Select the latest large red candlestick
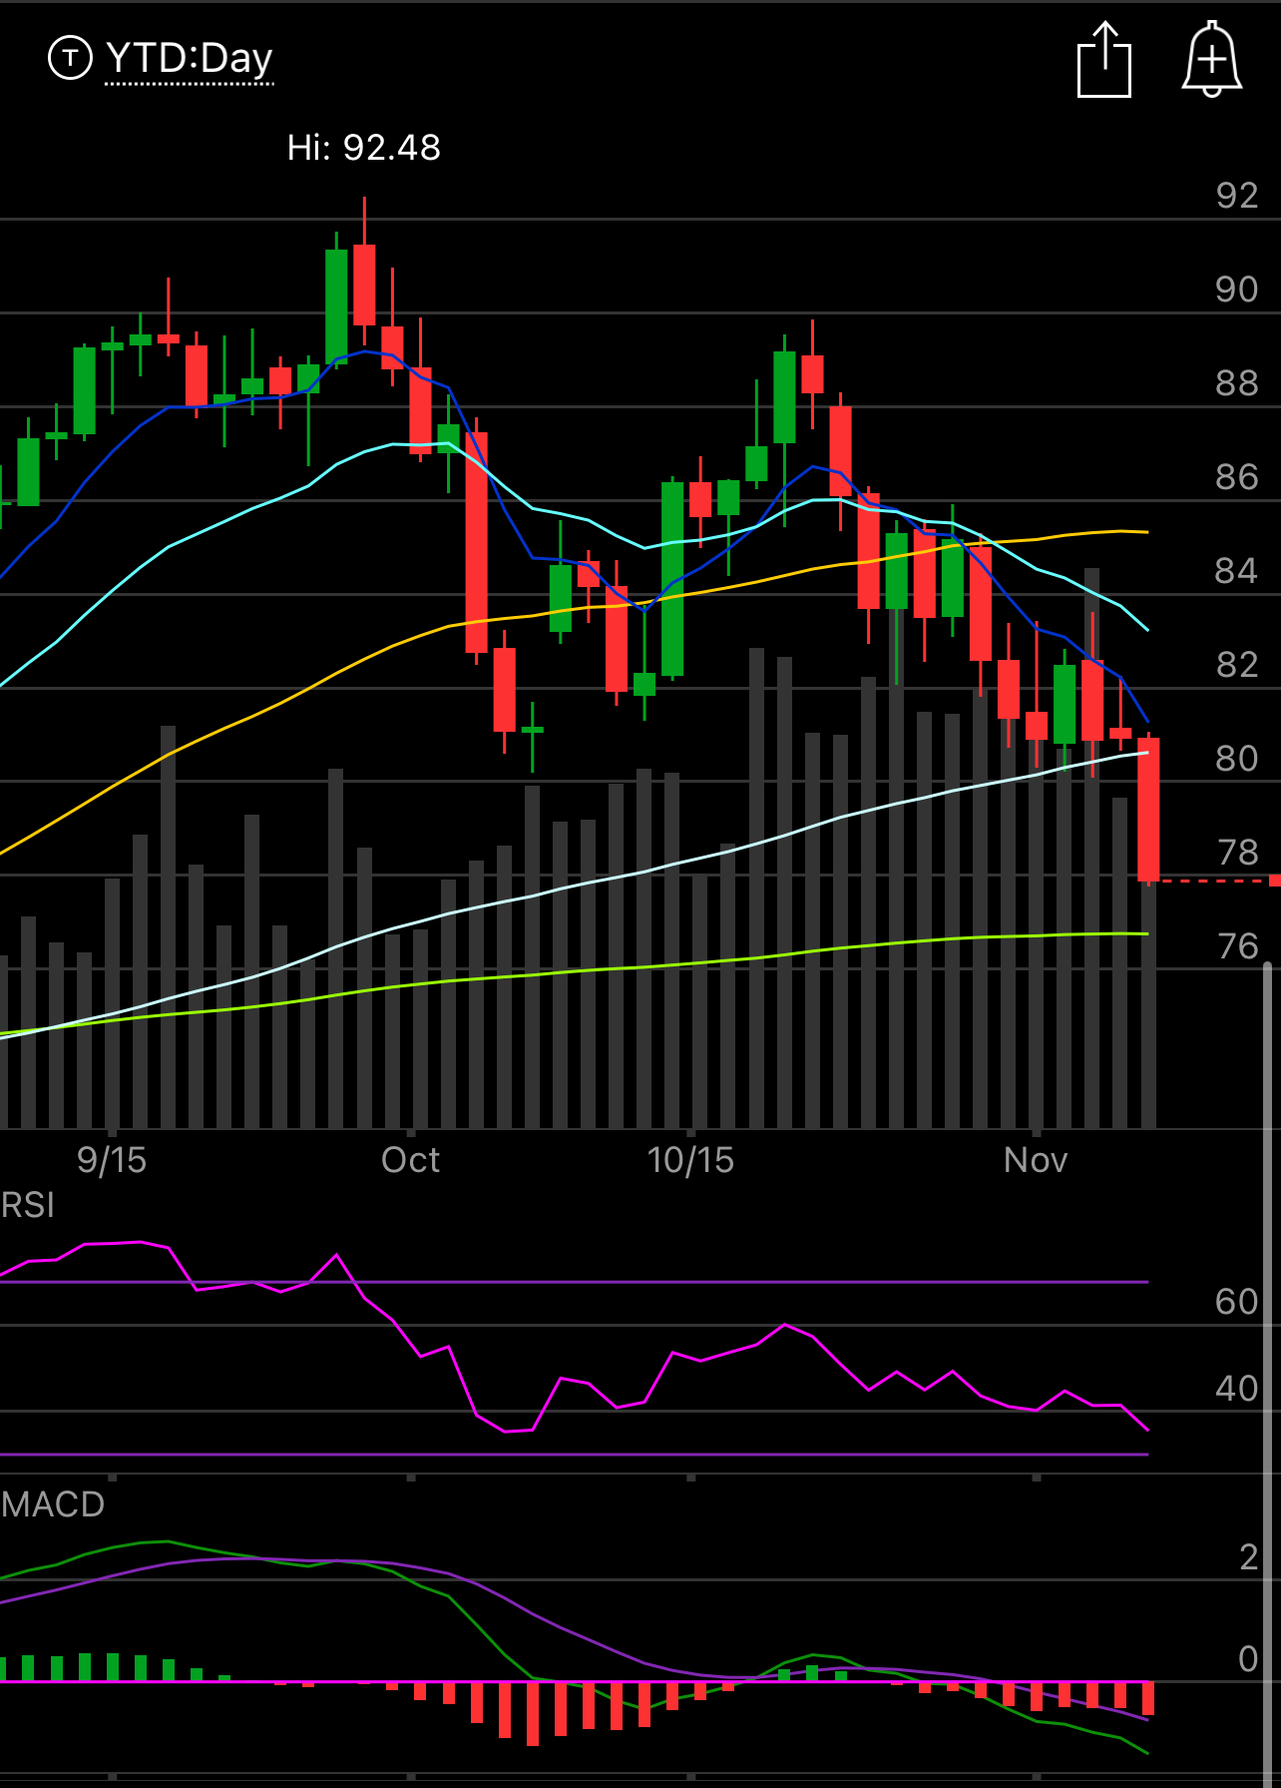The image size is (1281, 1788). pyautogui.click(x=1148, y=809)
